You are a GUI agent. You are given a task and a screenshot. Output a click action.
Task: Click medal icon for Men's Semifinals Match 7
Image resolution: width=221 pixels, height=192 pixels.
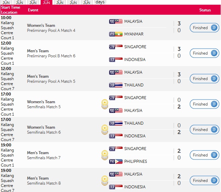point(105,155)
